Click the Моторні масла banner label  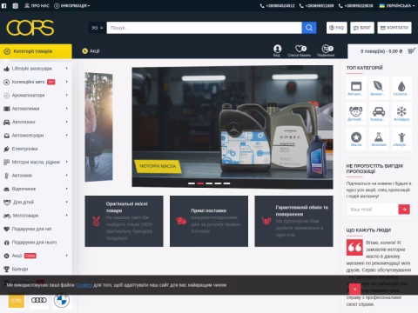[x=158, y=166]
